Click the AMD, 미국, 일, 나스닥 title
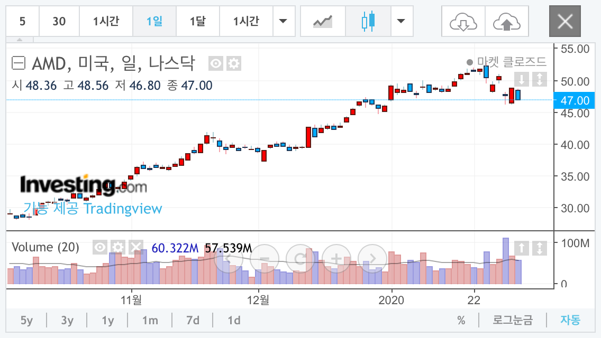The image size is (601, 338). click(x=113, y=63)
